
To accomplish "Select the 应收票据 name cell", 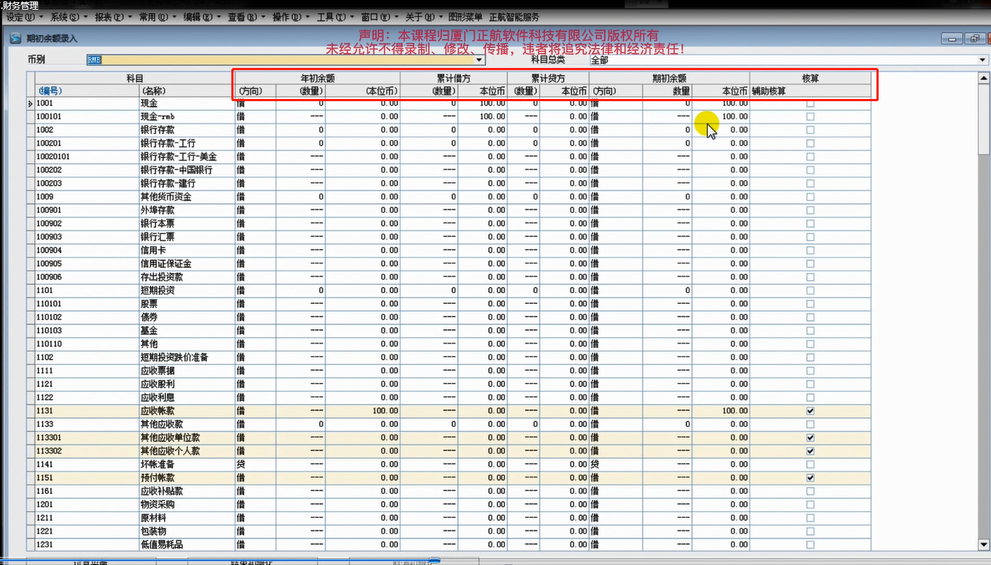I will [187, 371].
